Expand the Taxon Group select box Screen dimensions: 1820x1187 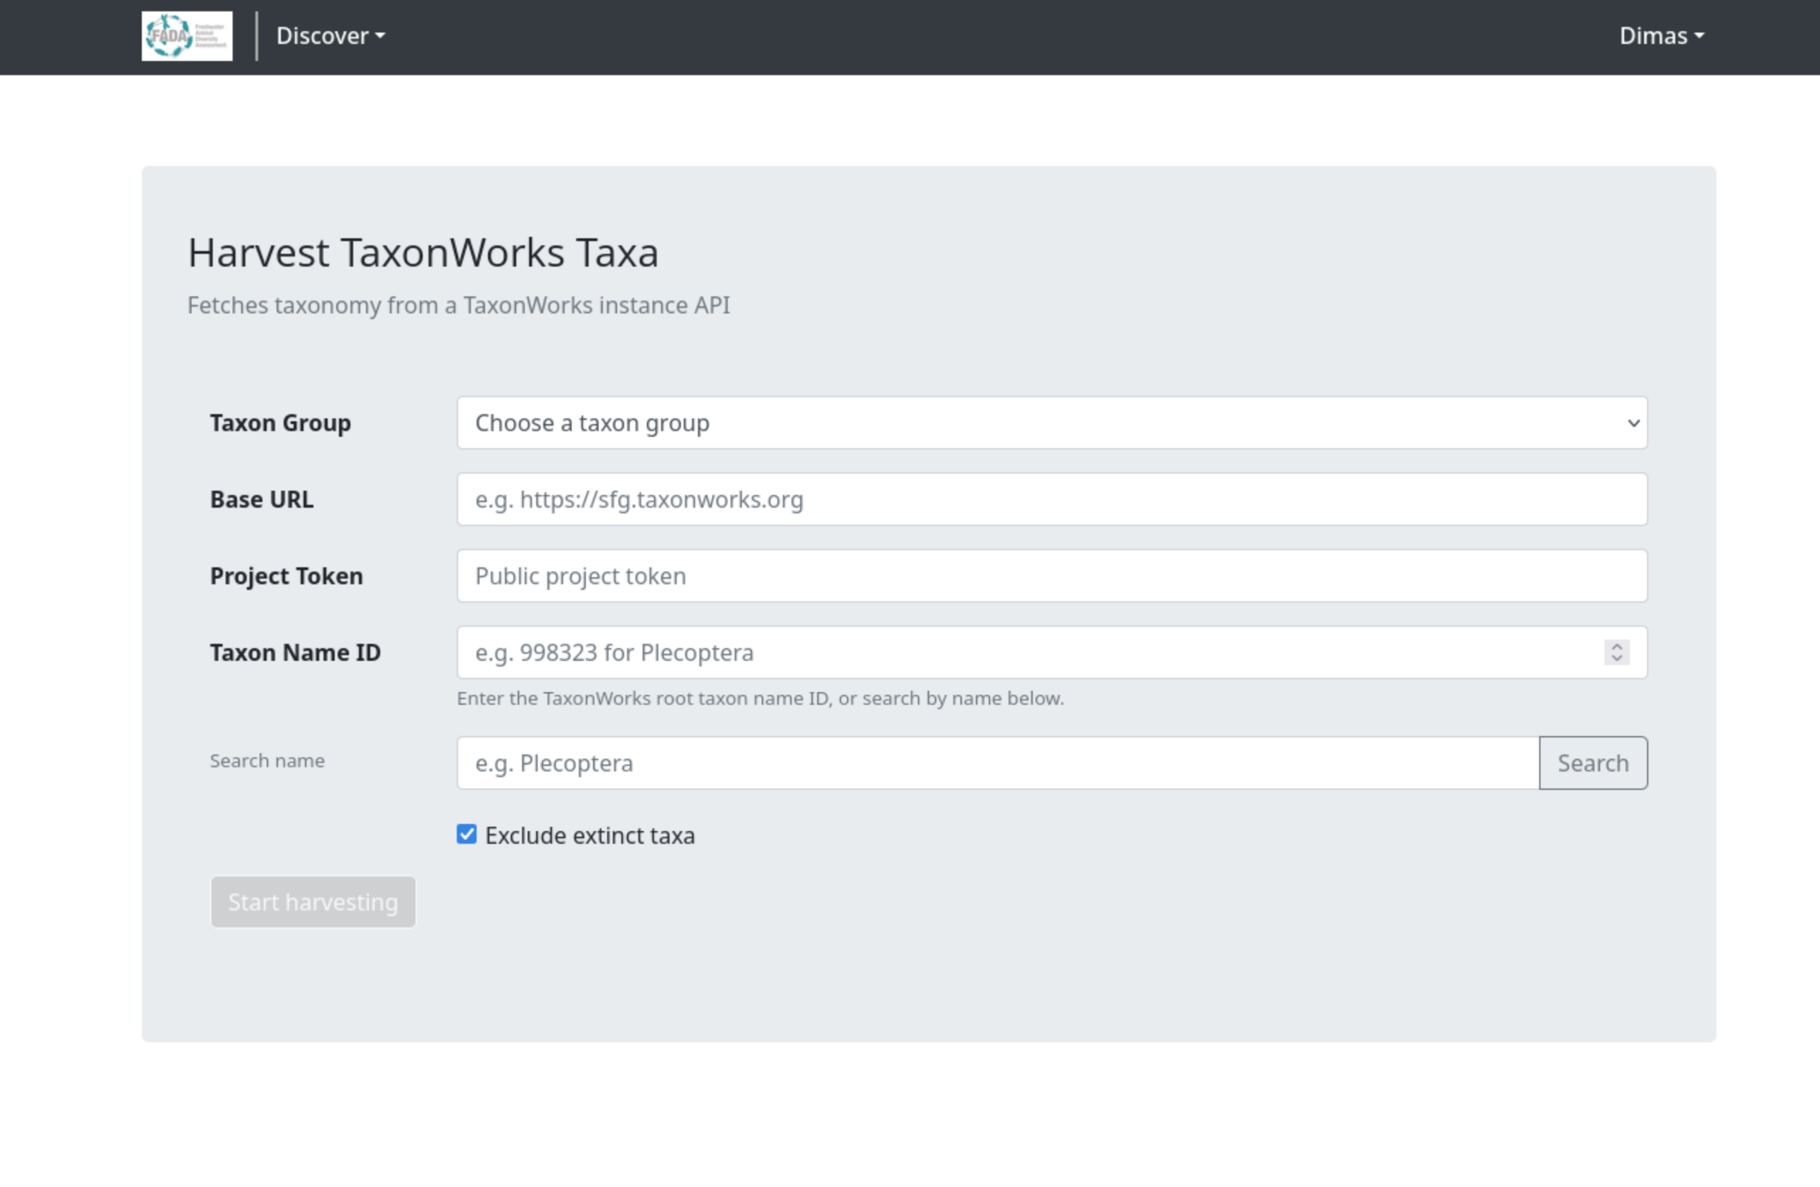(x=1051, y=423)
